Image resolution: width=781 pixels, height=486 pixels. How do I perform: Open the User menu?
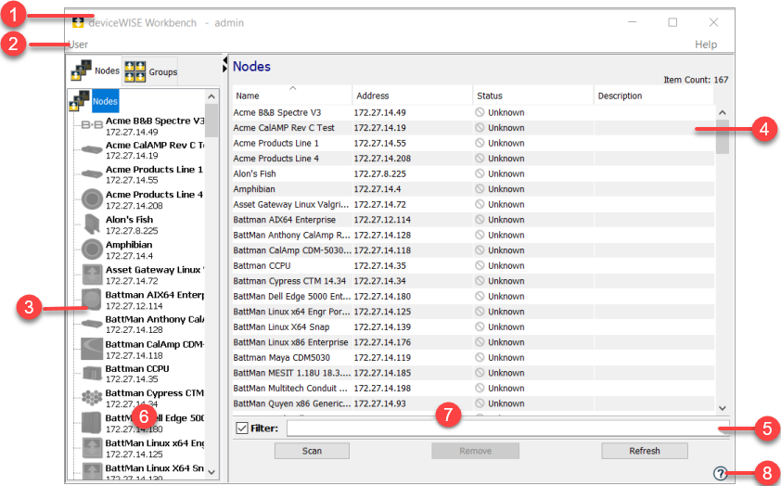pos(78,45)
